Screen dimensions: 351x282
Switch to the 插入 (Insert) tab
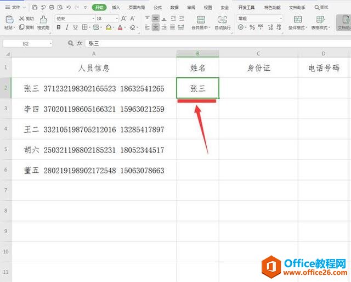[116, 7]
